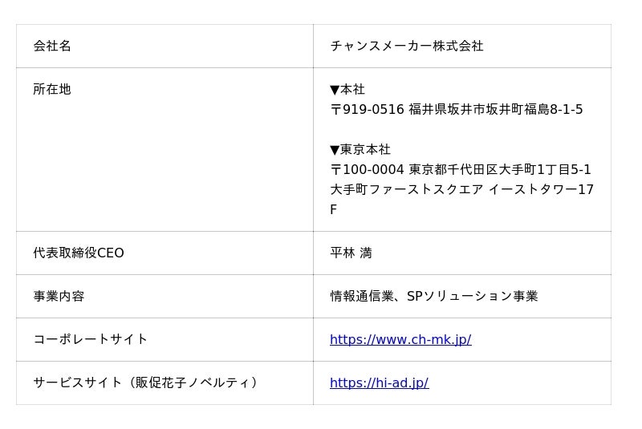Click the trailing F floor line
The height and width of the screenshot is (429, 642).
(x=333, y=209)
